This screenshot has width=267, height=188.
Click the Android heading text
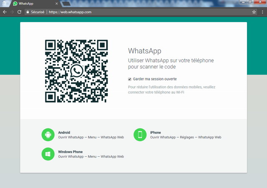click(x=64, y=133)
